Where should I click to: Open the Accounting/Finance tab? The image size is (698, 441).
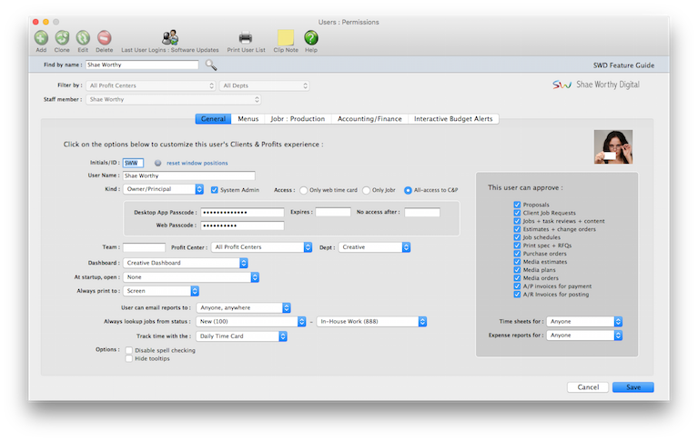369,119
